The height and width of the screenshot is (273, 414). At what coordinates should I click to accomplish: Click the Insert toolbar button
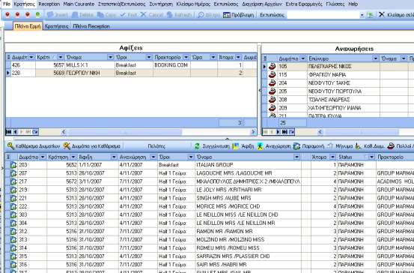[x=57, y=15]
